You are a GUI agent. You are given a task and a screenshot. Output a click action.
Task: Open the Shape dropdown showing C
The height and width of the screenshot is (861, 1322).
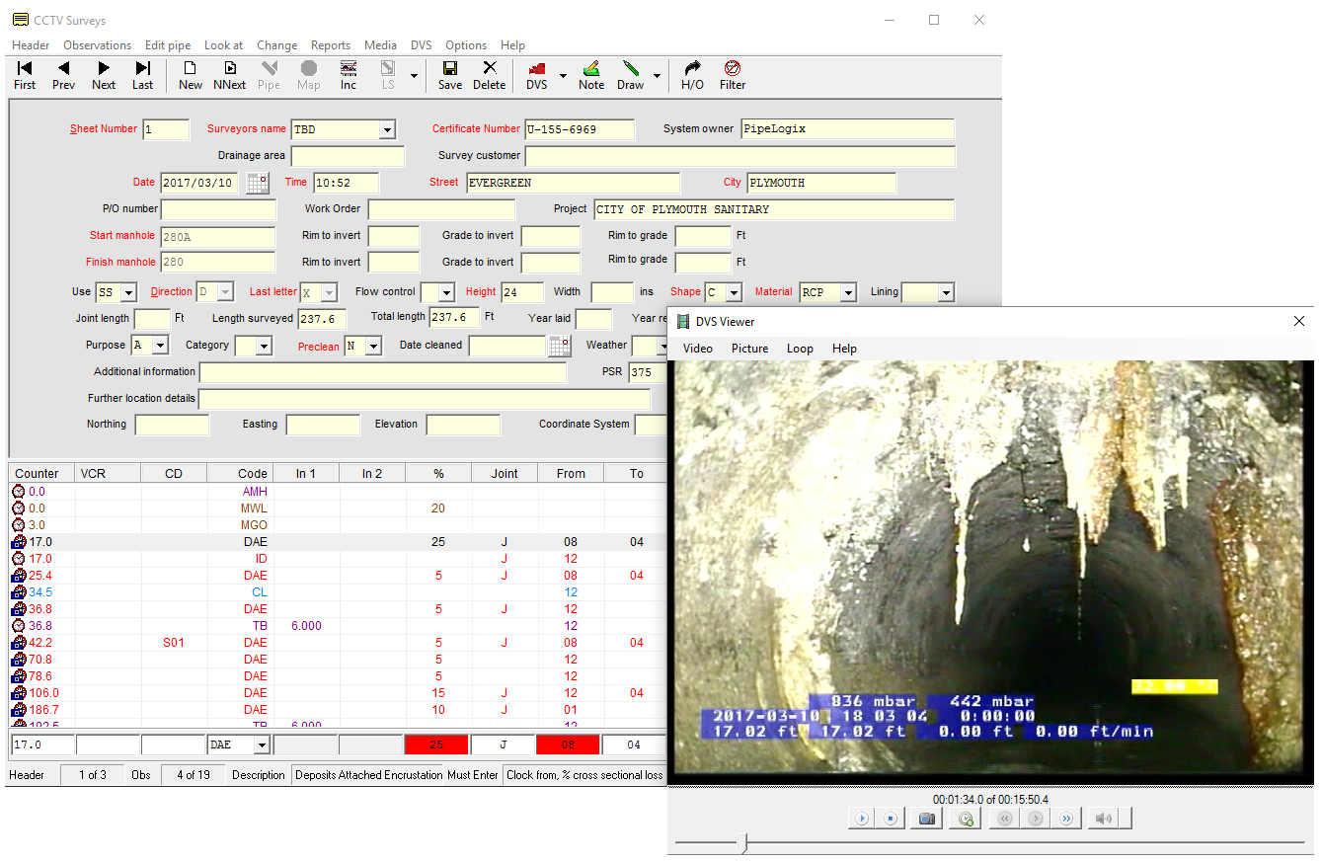point(734,292)
